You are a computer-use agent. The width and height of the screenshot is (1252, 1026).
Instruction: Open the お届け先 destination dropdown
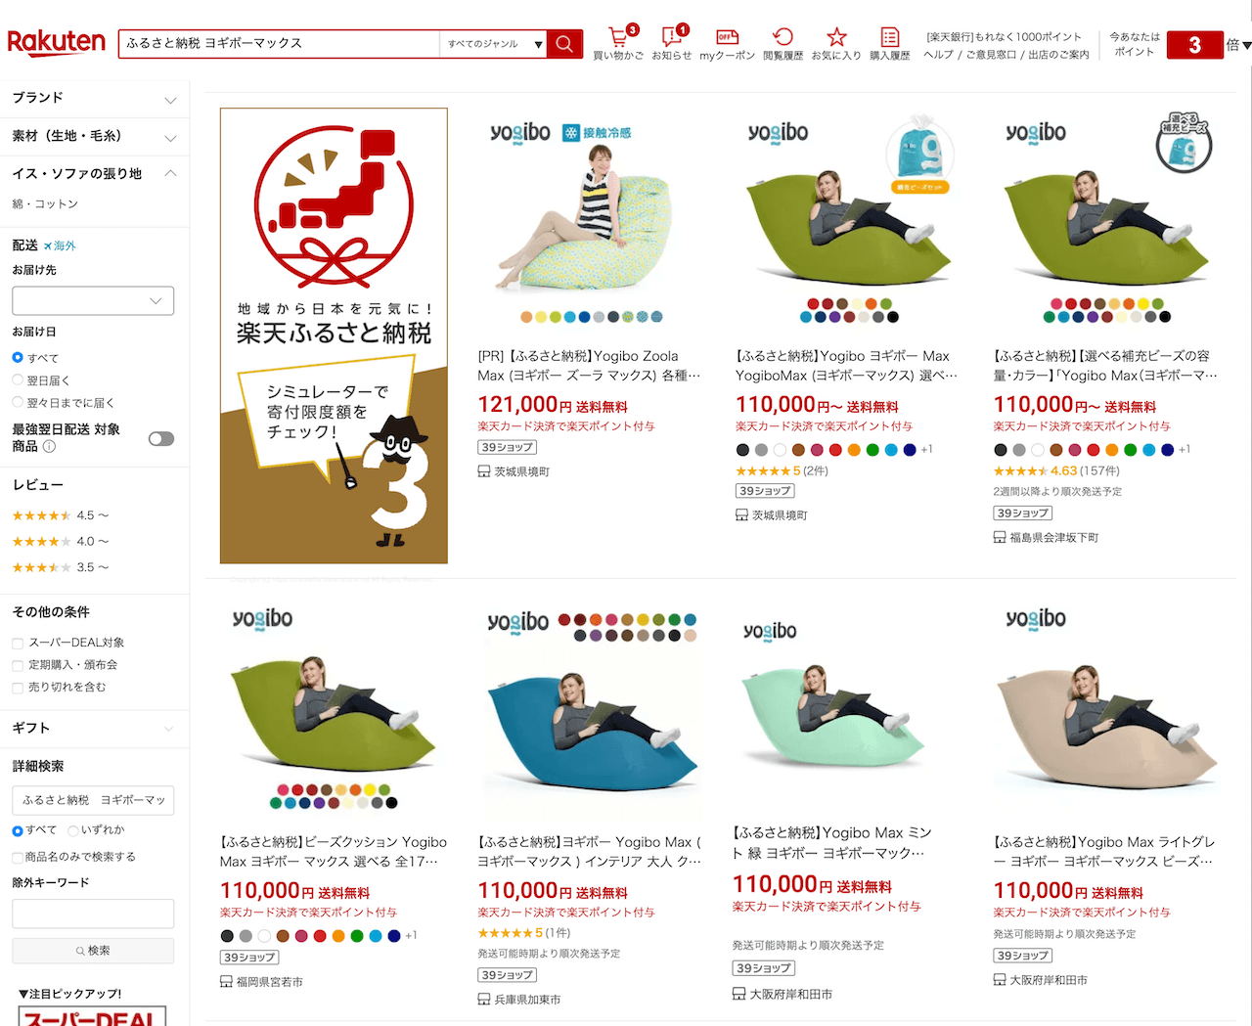click(93, 300)
